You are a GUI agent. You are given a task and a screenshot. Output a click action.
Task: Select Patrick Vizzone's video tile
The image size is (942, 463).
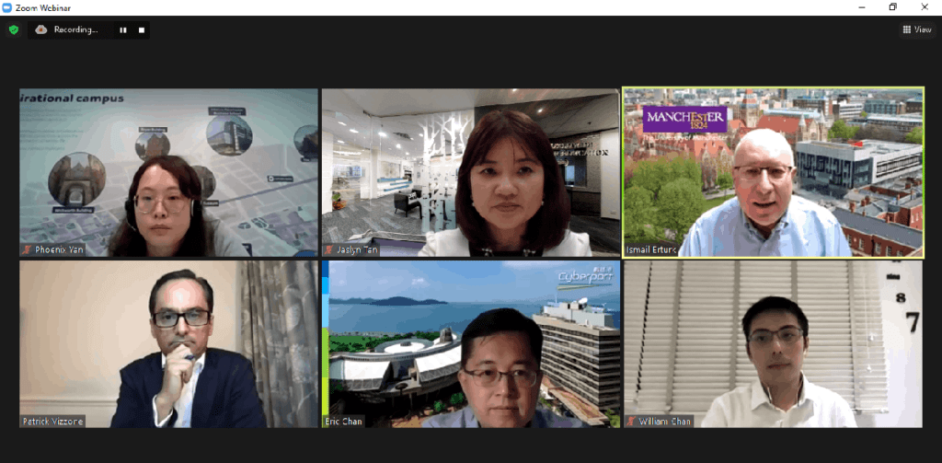(x=169, y=344)
